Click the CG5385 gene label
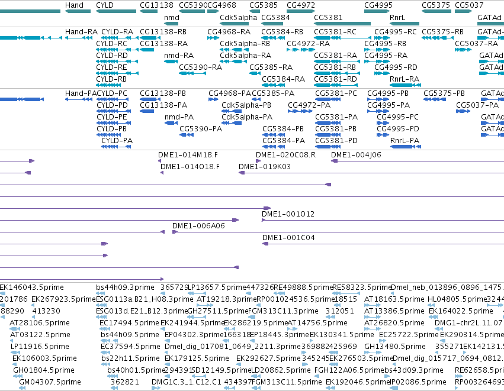The image size is (504, 391). (x=264, y=5)
